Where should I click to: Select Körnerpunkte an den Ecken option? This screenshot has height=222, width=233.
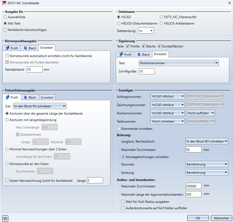(x=7, y=164)
